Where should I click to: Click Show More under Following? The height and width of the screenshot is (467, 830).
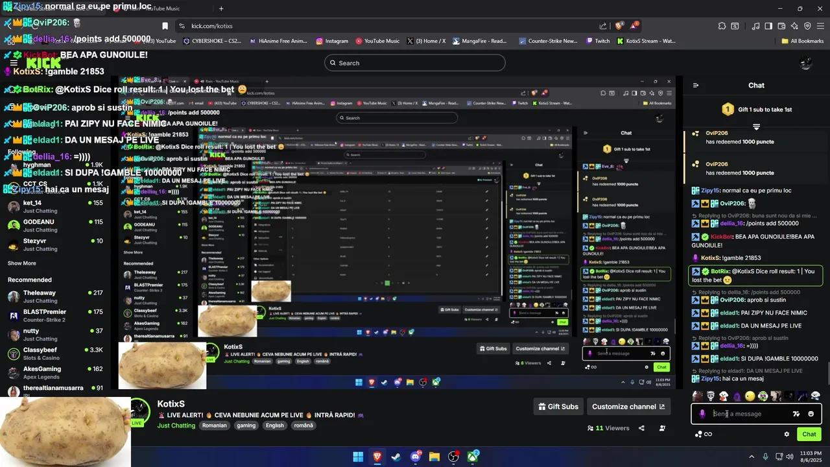point(22,263)
